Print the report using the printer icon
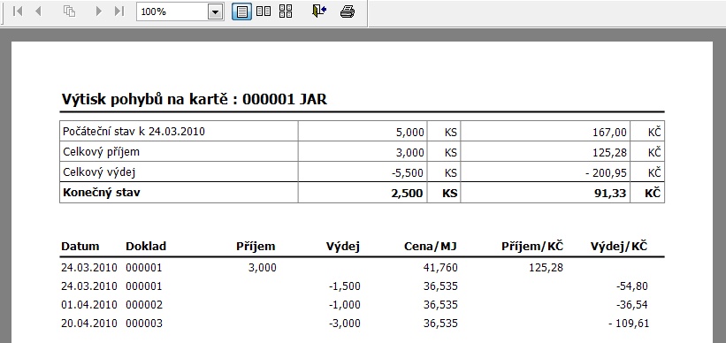726x343 pixels. 348,11
